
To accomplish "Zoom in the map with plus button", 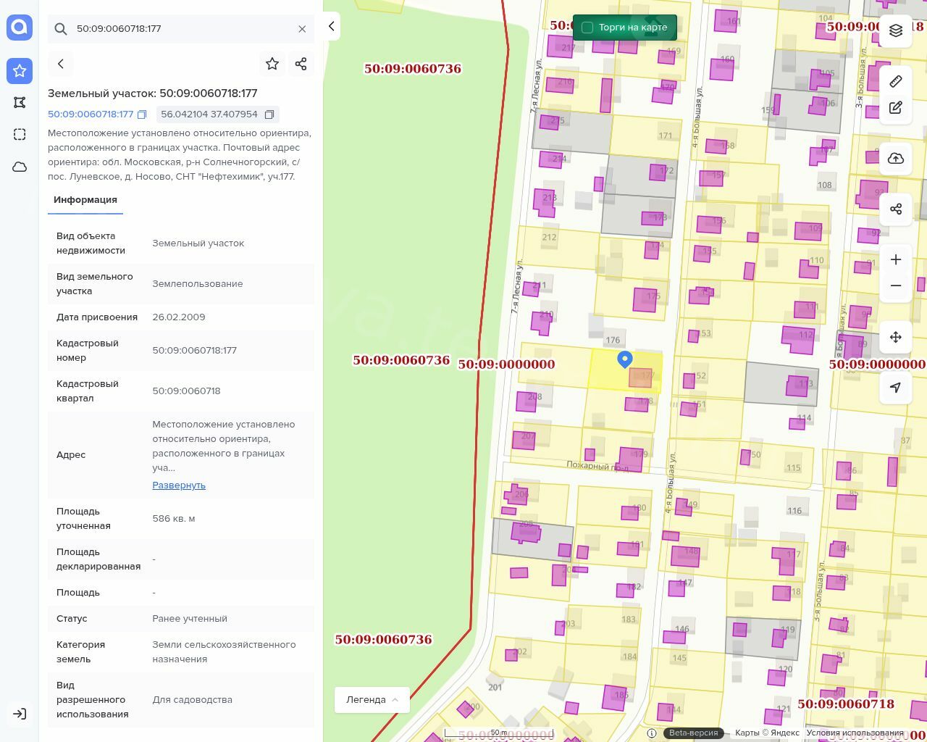I will [x=896, y=259].
